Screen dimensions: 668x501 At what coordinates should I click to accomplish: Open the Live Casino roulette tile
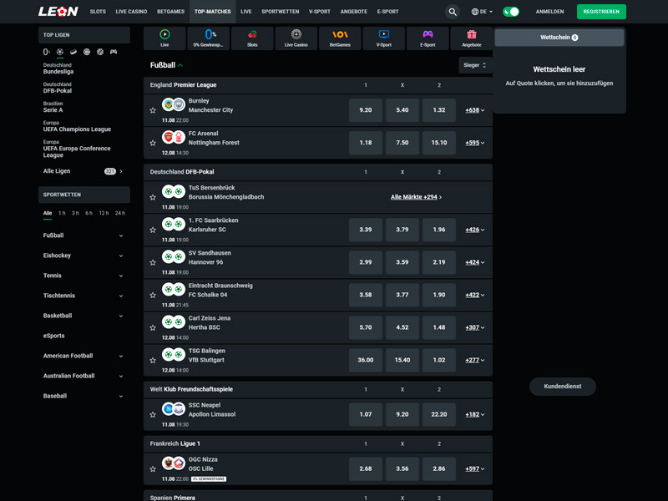pyautogui.click(x=296, y=38)
